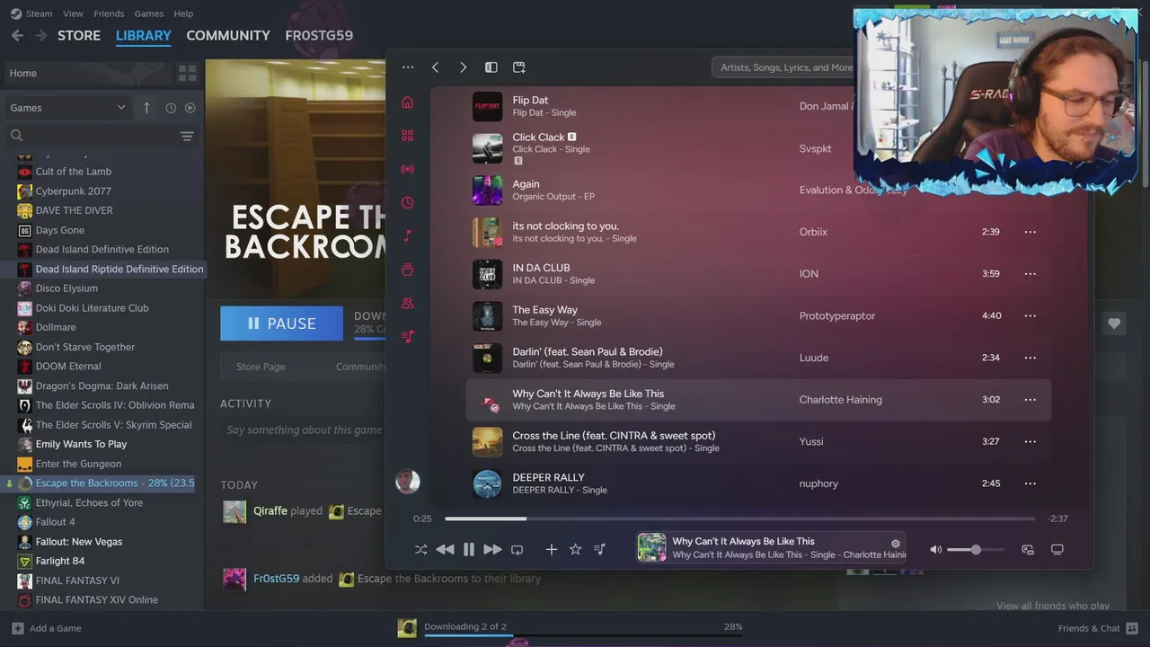Select Disco Elysium in the games list
1150x647 pixels.
coord(66,288)
